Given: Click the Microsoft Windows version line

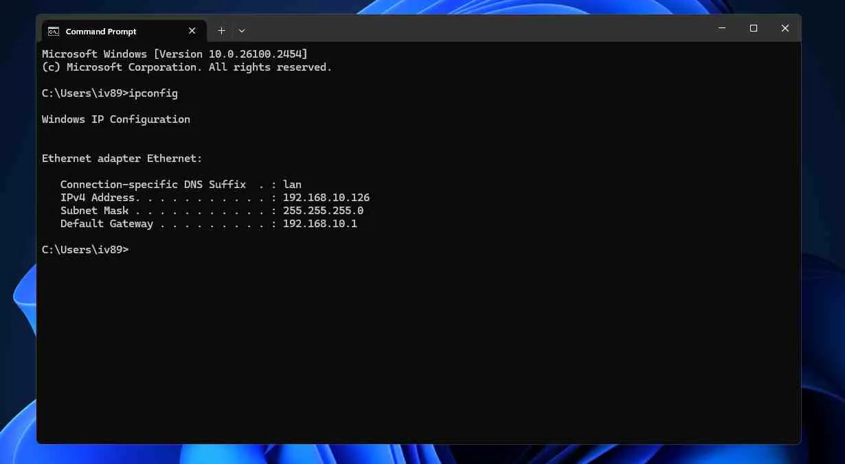Looking at the screenshot, I should click(x=174, y=54).
